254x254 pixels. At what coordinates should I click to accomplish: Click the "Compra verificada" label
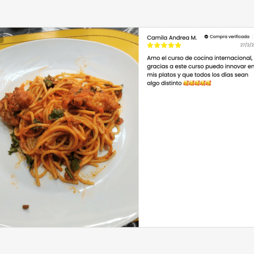(229, 37)
